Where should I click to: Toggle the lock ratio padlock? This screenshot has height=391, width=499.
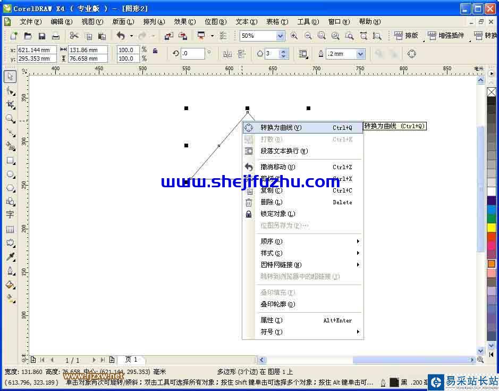click(x=155, y=51)
